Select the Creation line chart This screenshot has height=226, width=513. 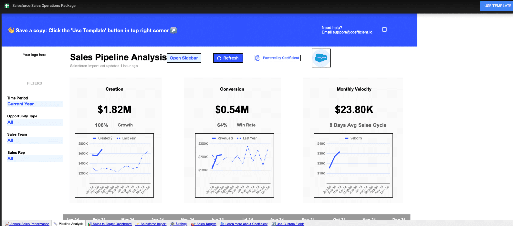tap(114, 165)
